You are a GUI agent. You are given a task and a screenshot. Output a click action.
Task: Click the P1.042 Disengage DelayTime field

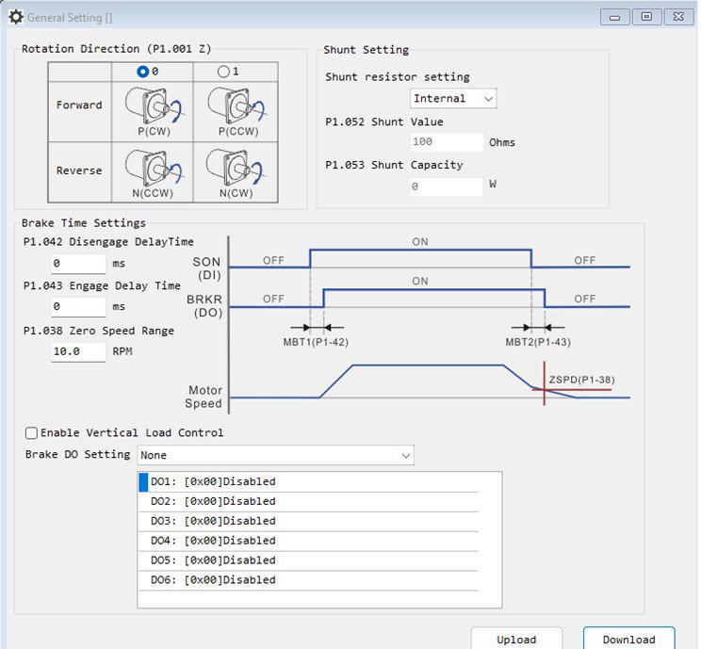78,263
